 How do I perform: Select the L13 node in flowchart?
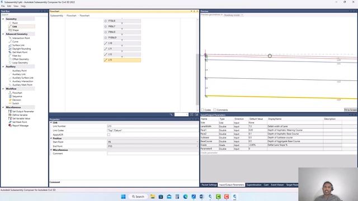click(122, 60)
